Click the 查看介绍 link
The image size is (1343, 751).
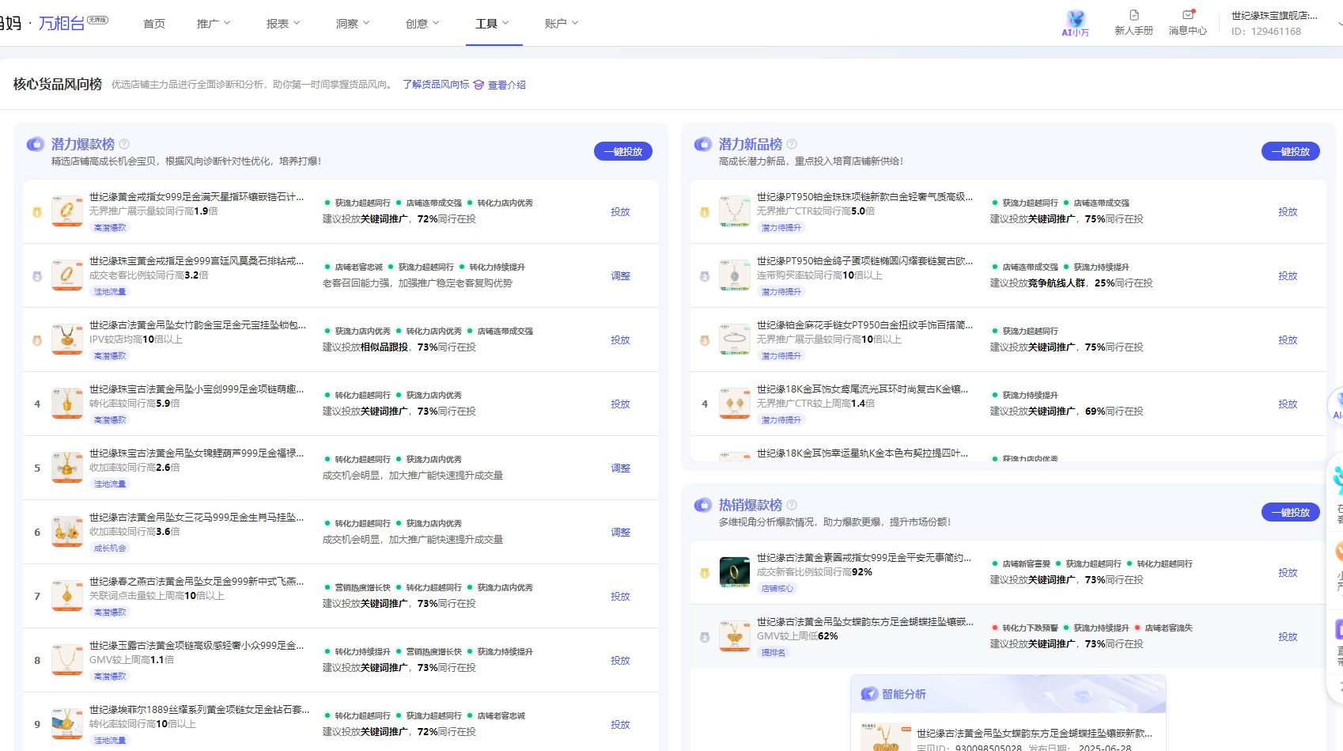coord(506,85)
